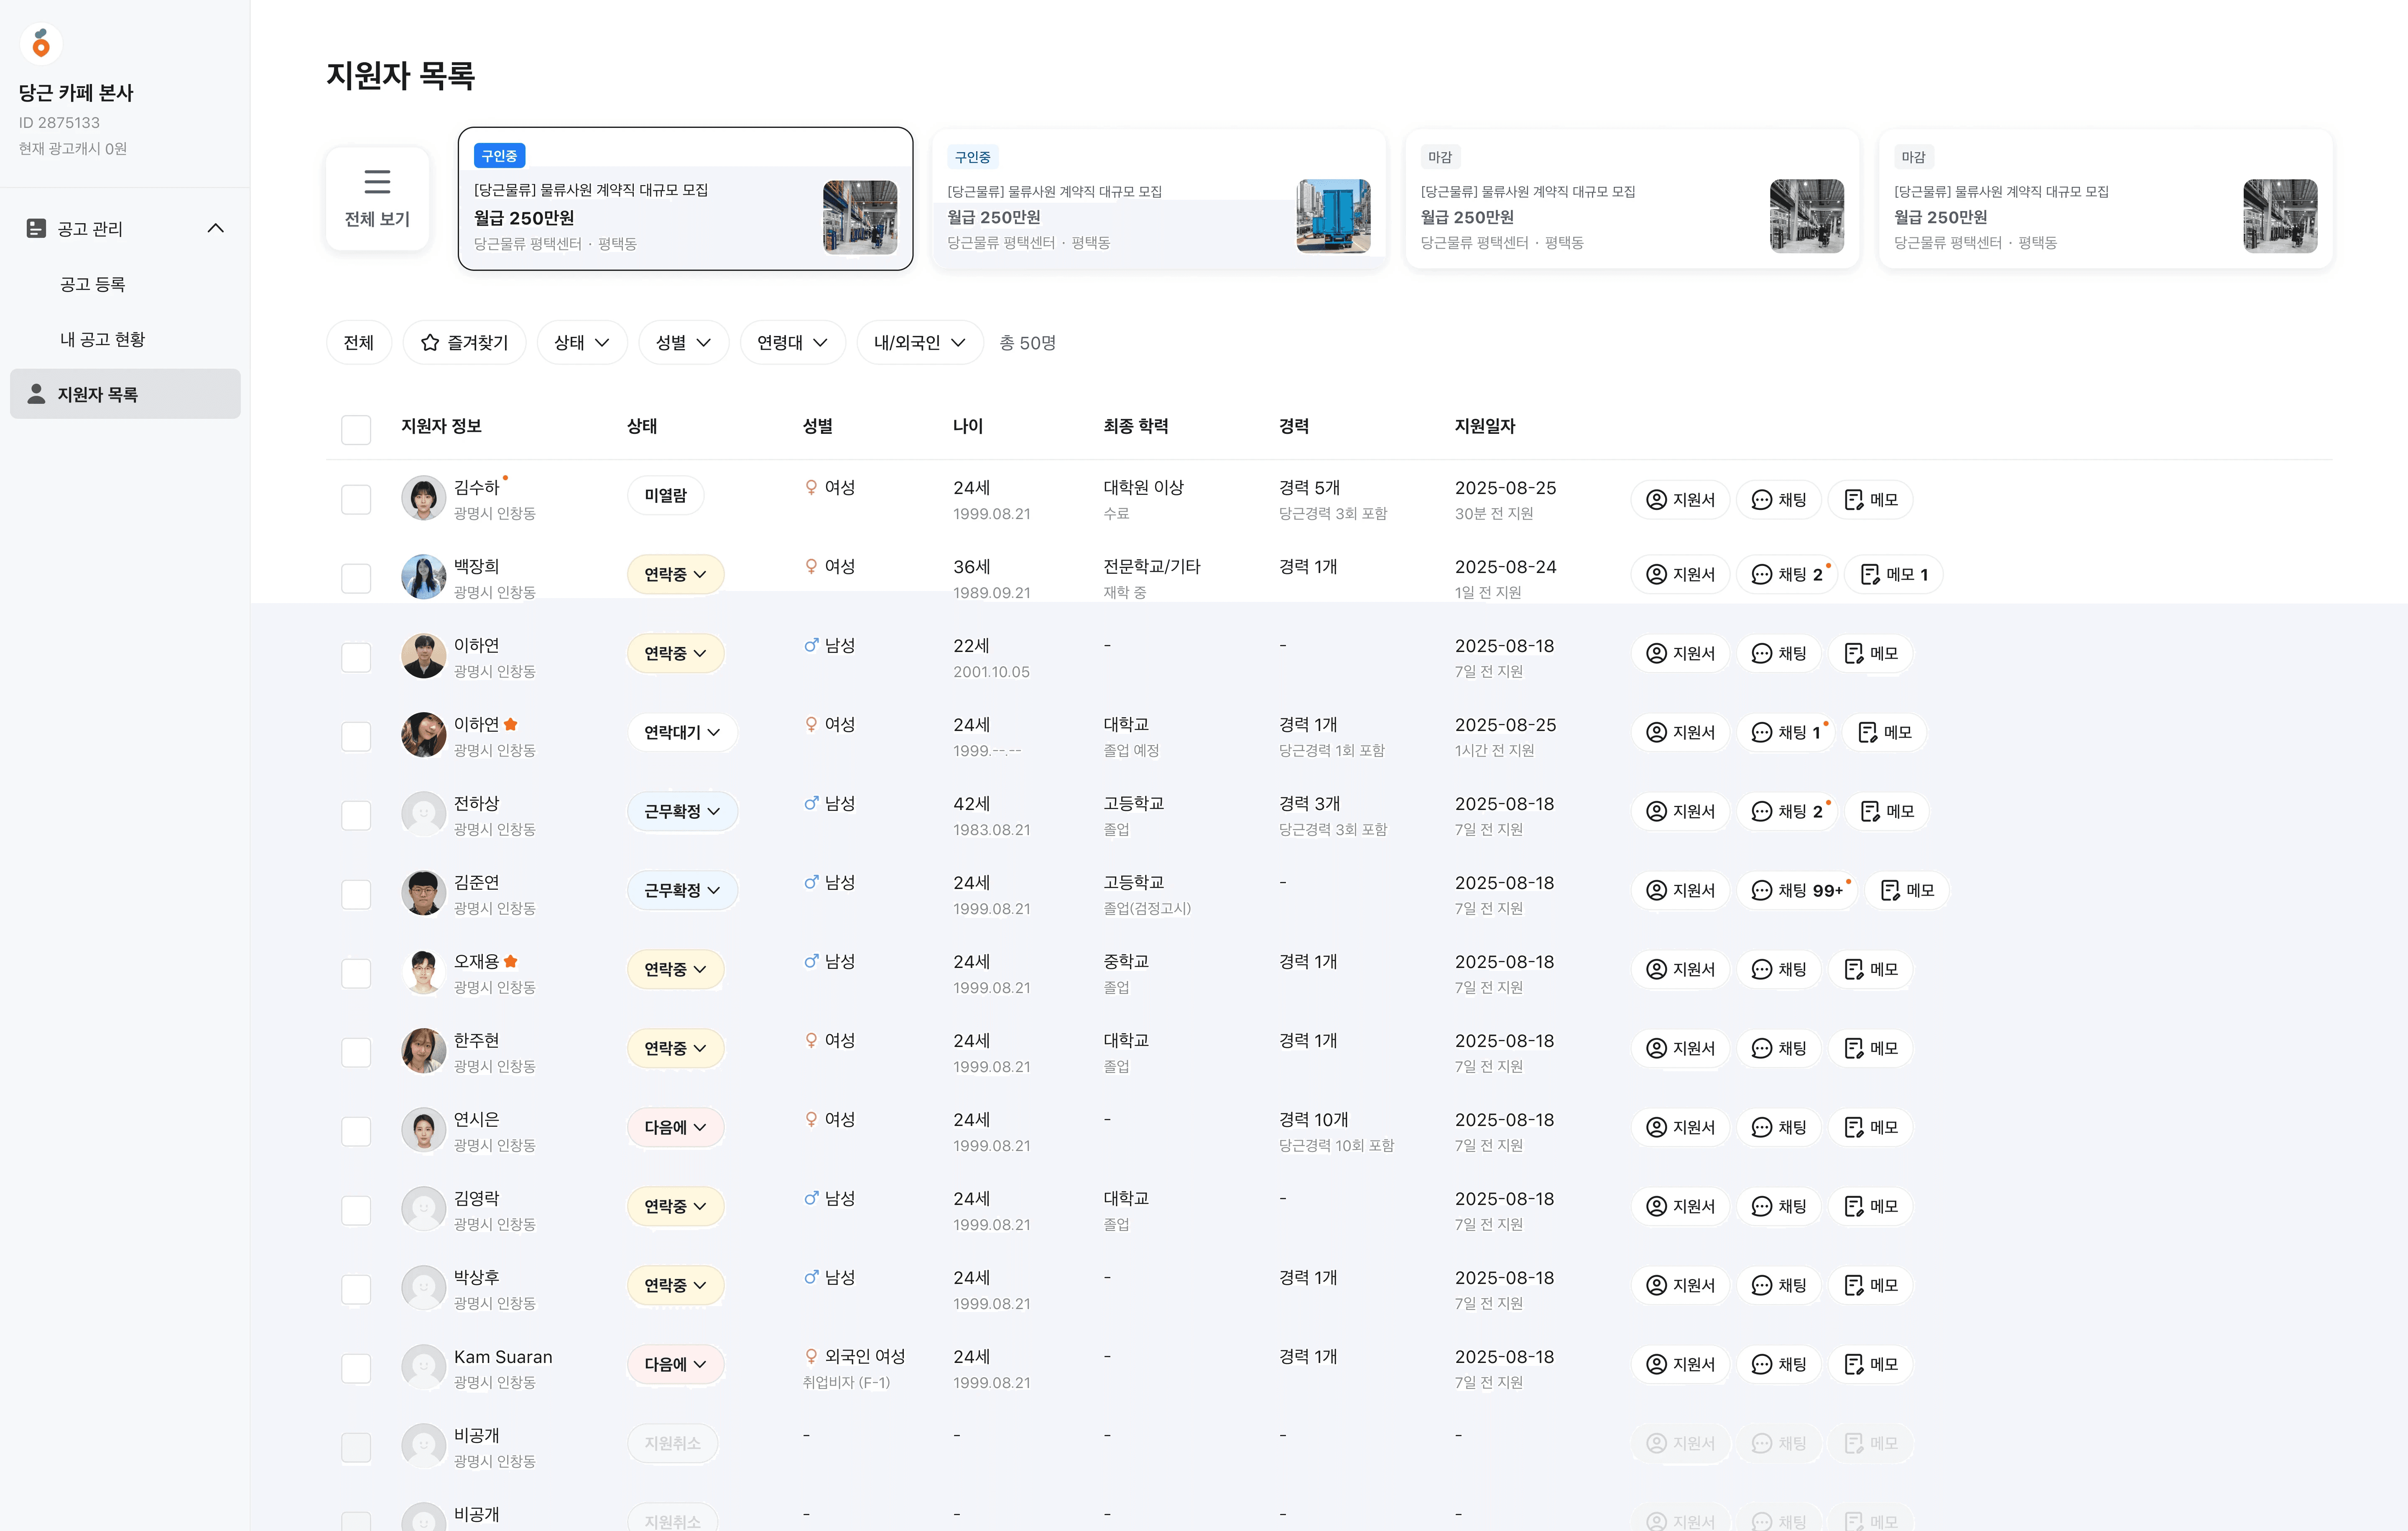2408x1531 pixels.
Task: Open chat with 김준연 showing 99+
Action: click(1797, 890)
